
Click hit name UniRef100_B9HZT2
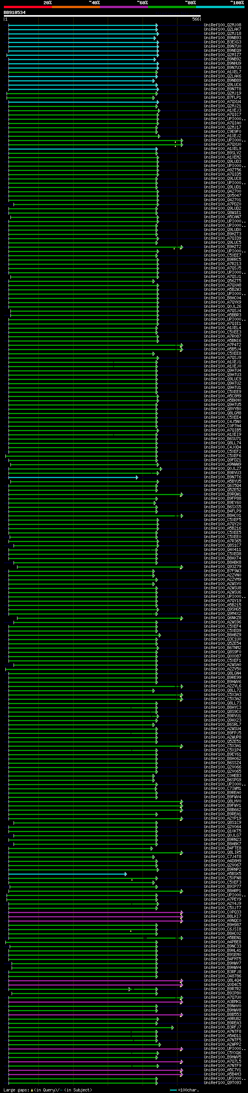(x=222, y=247)
